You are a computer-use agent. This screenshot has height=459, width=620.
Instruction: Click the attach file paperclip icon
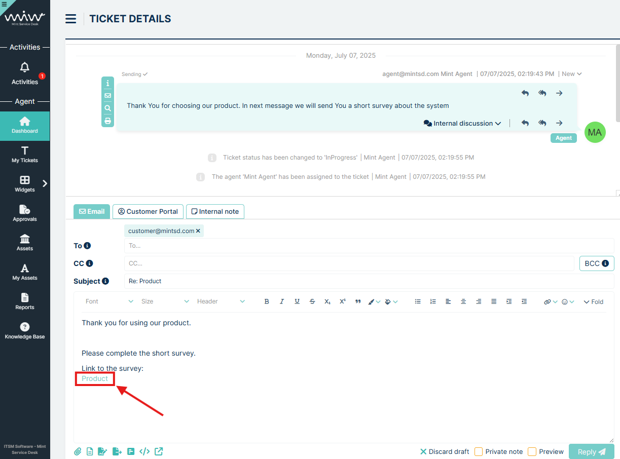[78, 451]
